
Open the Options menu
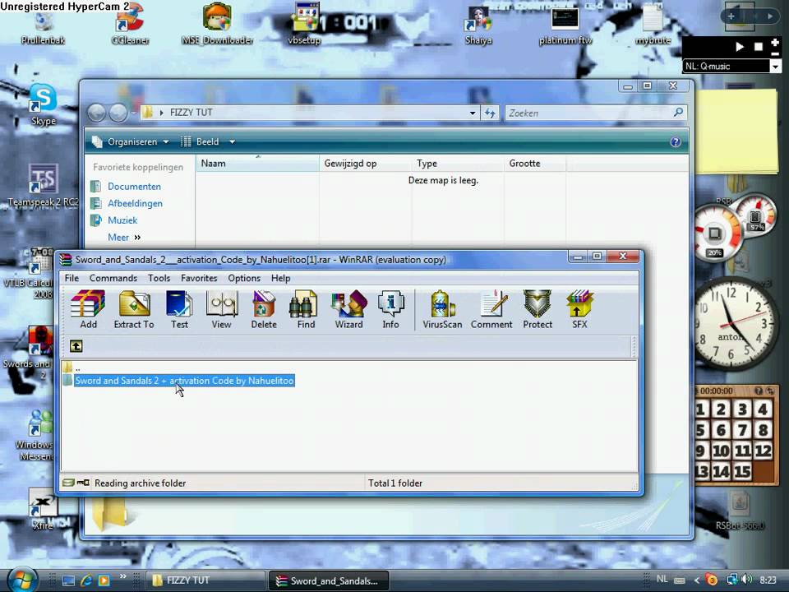(x=244, y=278)
